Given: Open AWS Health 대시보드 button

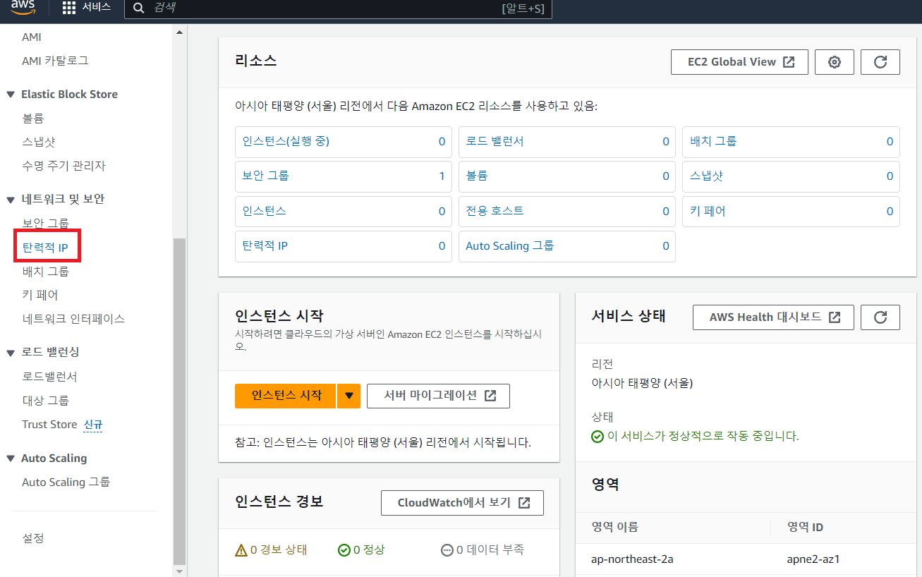Looking at the screenshot, I should pyautogui.click(x=774, y=317).
